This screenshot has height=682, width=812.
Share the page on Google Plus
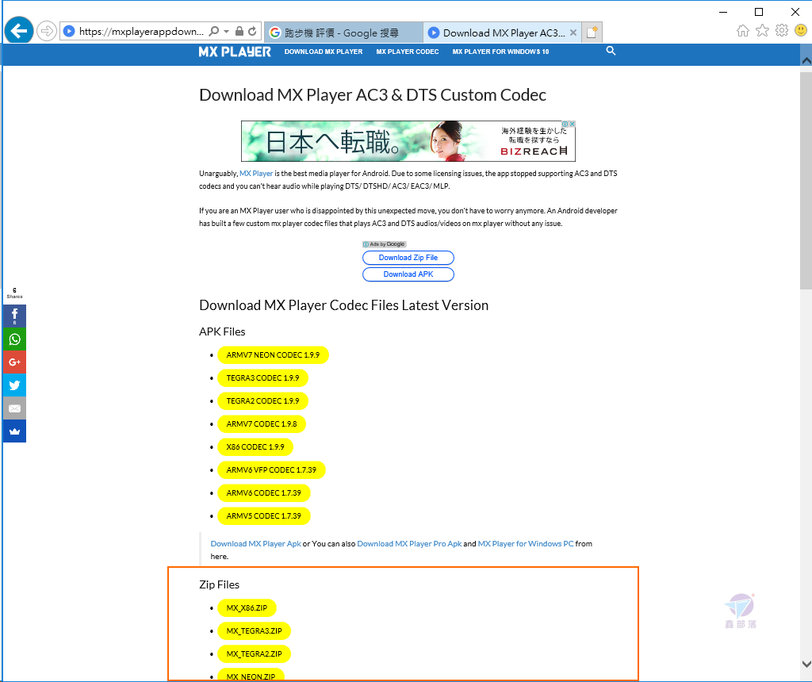[x=14, y=362]
